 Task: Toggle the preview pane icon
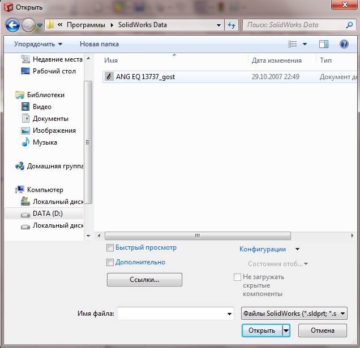click(x=324, y=44)
